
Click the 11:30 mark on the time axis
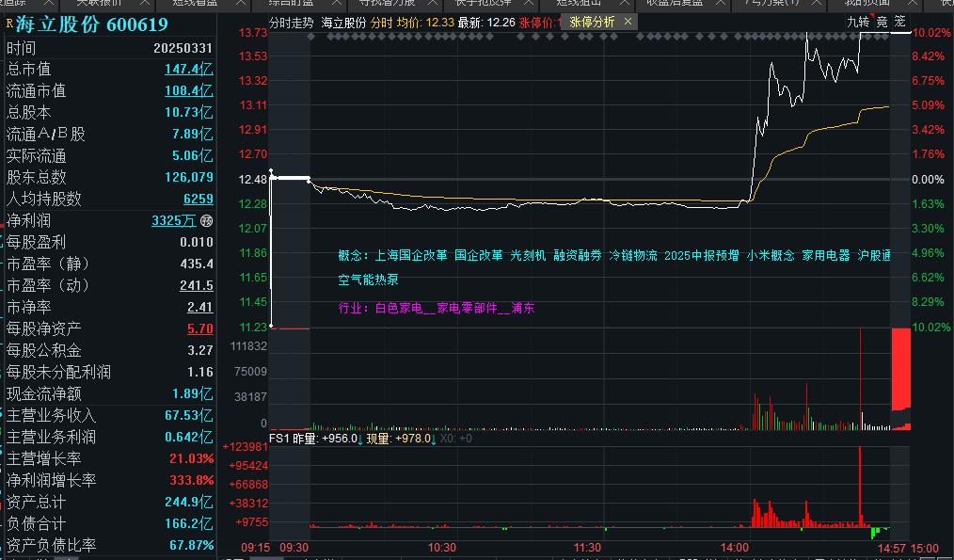point(588,546)
